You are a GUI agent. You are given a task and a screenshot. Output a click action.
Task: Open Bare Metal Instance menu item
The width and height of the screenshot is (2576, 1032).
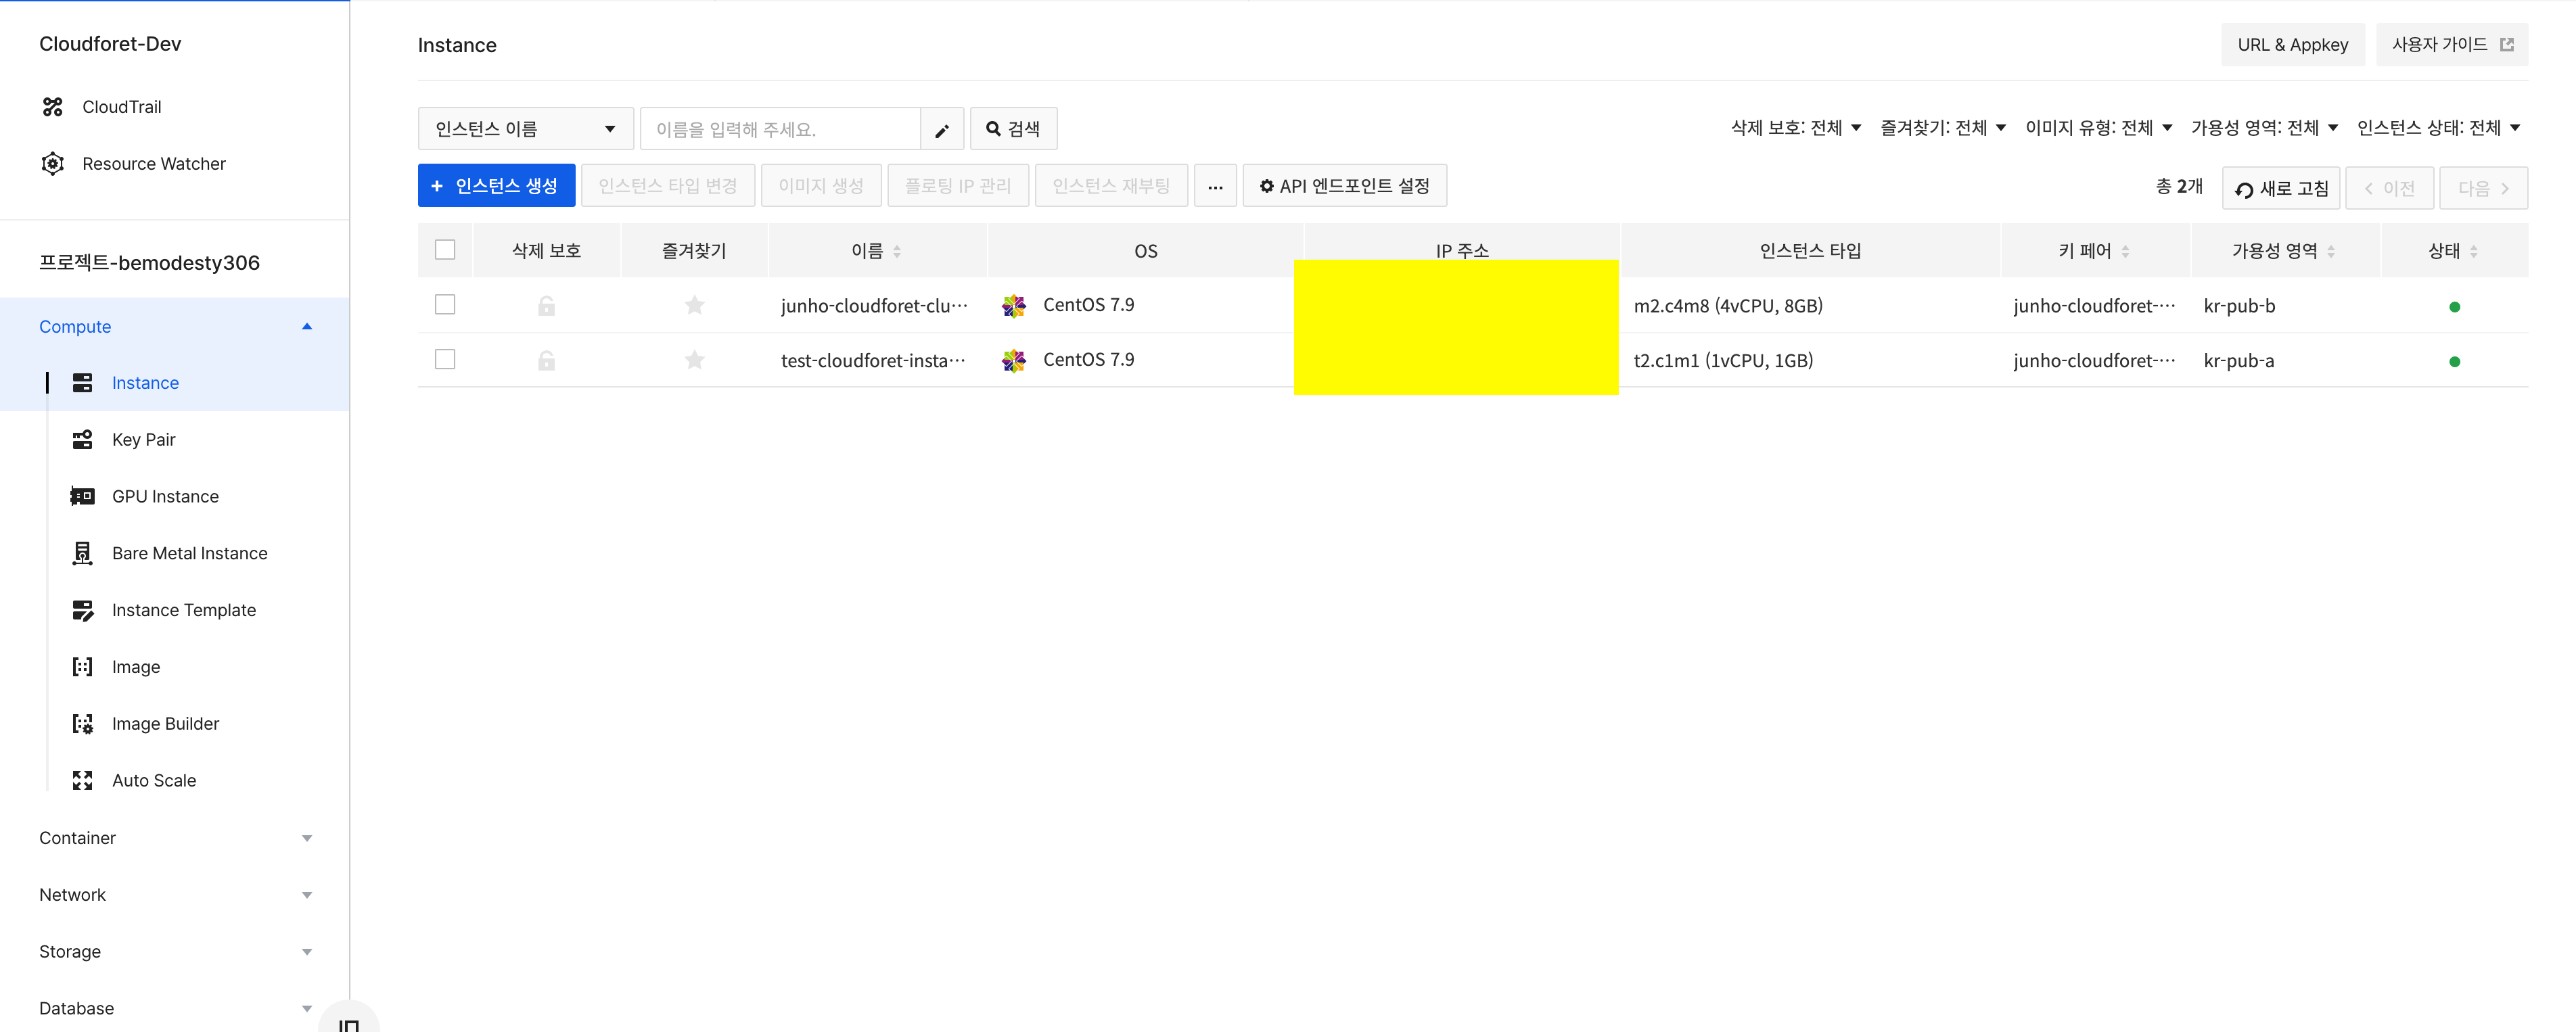click(189, 554)
